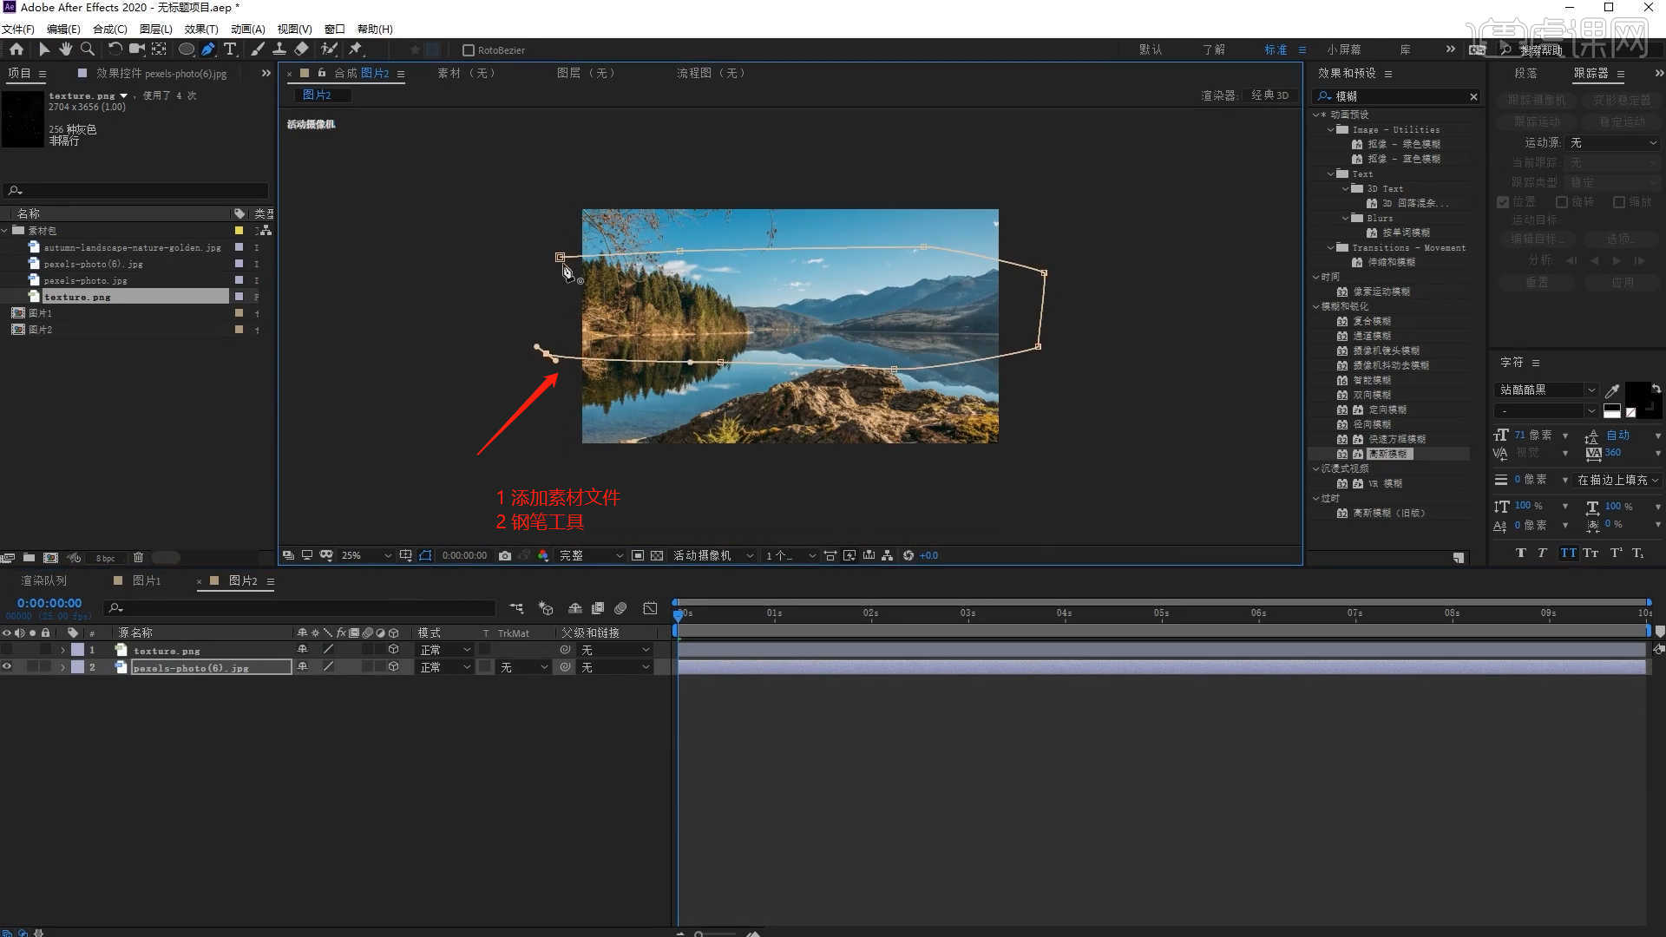Select pexels-photo.jpg in project panel

click(85, 280)
